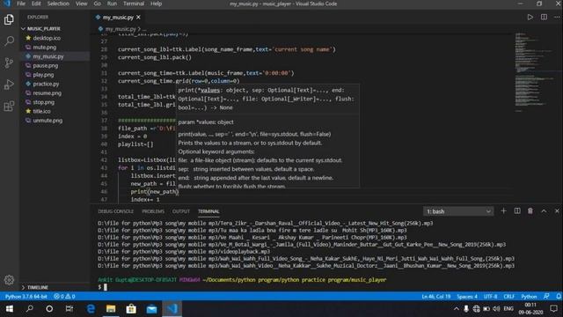
Task: Open mute.png in the explorer
Action: pyautogui.click(x=45, y=47)
